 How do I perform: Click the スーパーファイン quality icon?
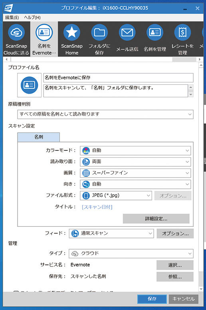86,173
